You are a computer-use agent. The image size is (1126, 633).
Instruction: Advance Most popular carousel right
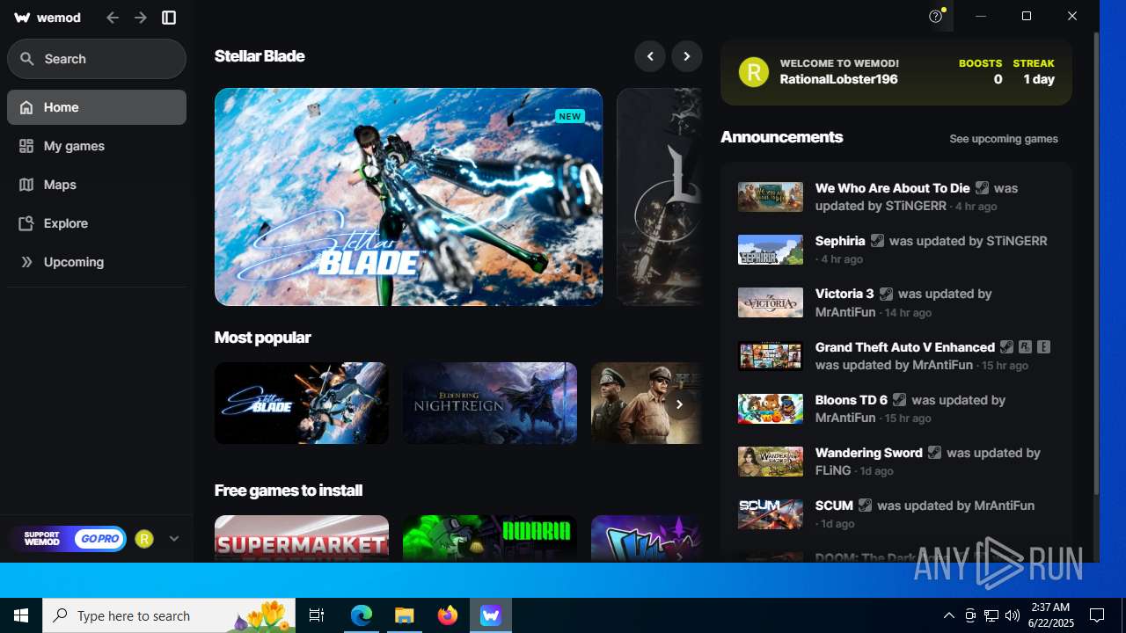tap(679, 404)
